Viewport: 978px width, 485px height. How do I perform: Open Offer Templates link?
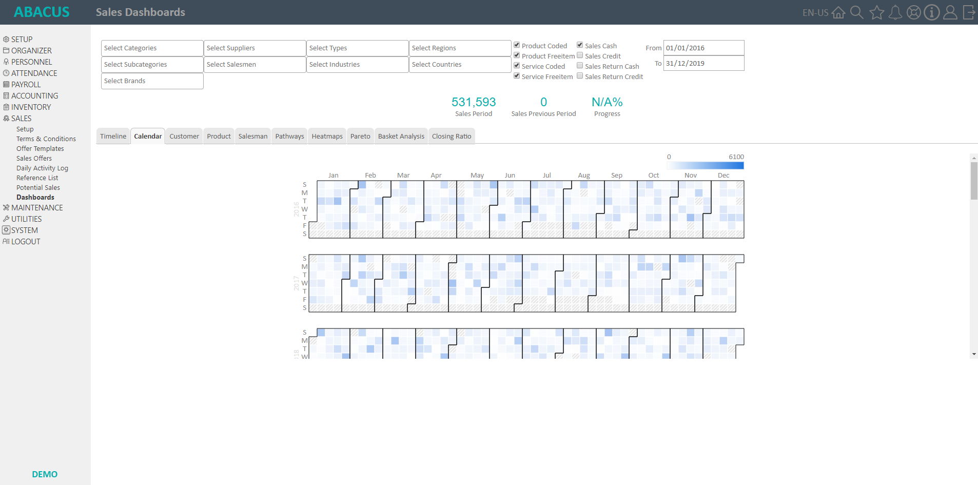[40, 148]
